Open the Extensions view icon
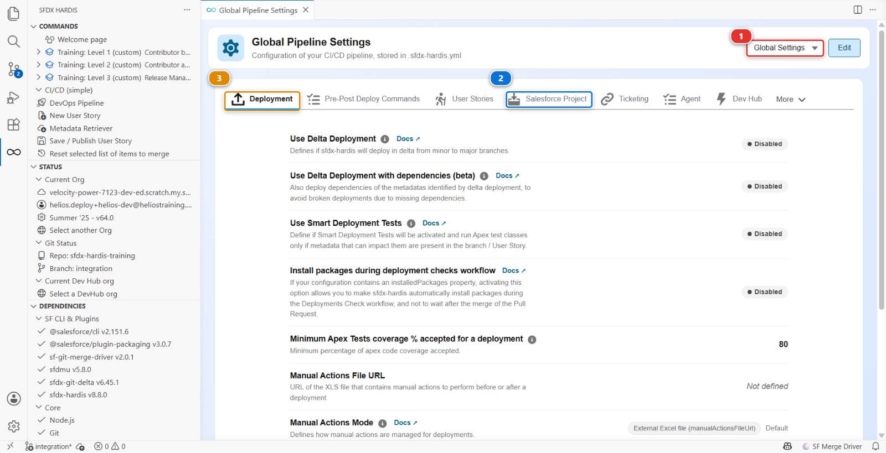Image resolution: width=886 pixels, height=453 pixels. pyautogui.click(x=14, y=124)
